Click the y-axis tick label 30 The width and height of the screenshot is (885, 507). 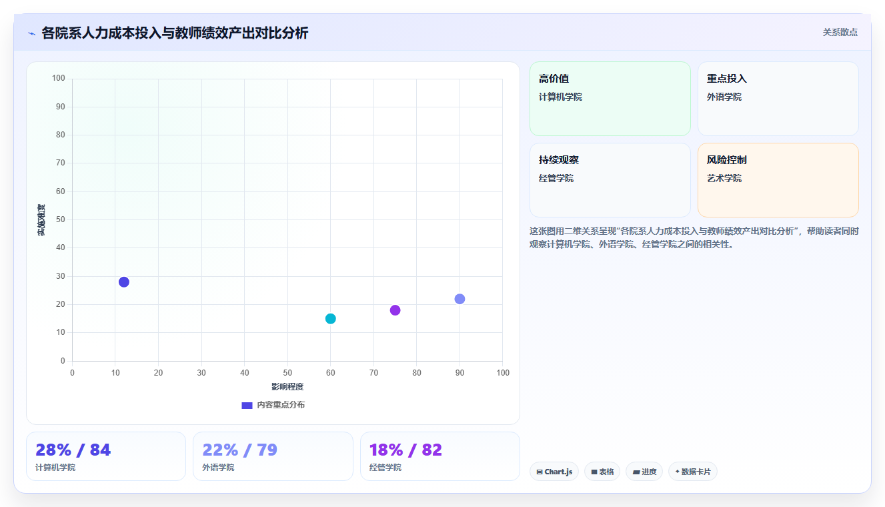pos(61,276)
